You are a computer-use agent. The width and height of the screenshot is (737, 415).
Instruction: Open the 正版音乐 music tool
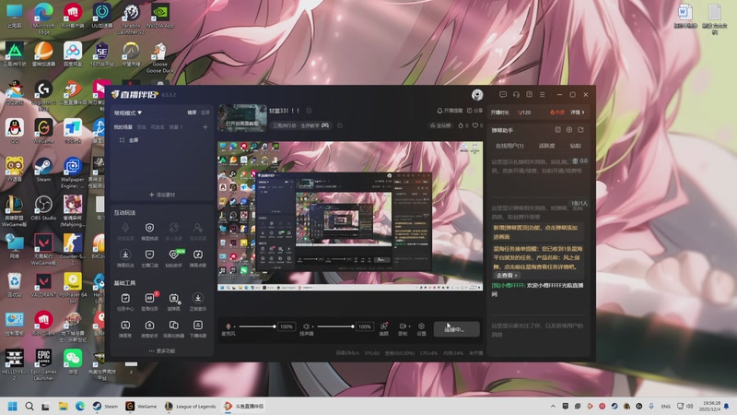click(x=198, y=302)
